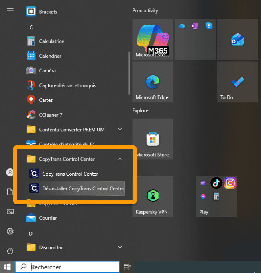
Task: Open the Instagram icon in Play folder
Action: tap(230, 183)
